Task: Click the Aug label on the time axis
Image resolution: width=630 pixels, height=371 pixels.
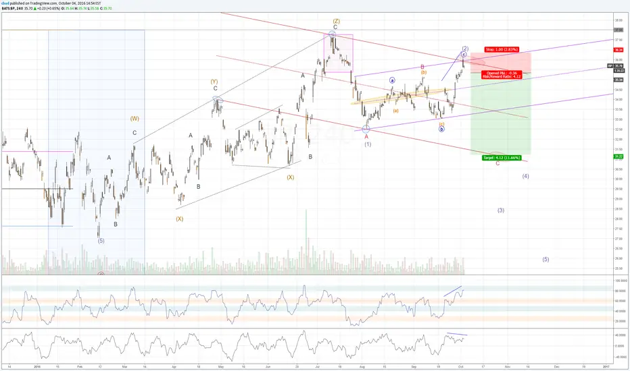Action: click(x=362, y=366)
